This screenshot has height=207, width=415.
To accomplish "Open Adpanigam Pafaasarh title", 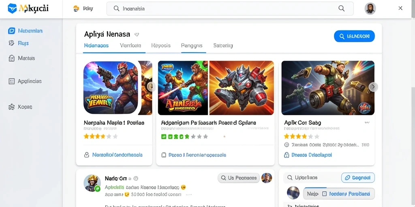I will coord(208,123).
